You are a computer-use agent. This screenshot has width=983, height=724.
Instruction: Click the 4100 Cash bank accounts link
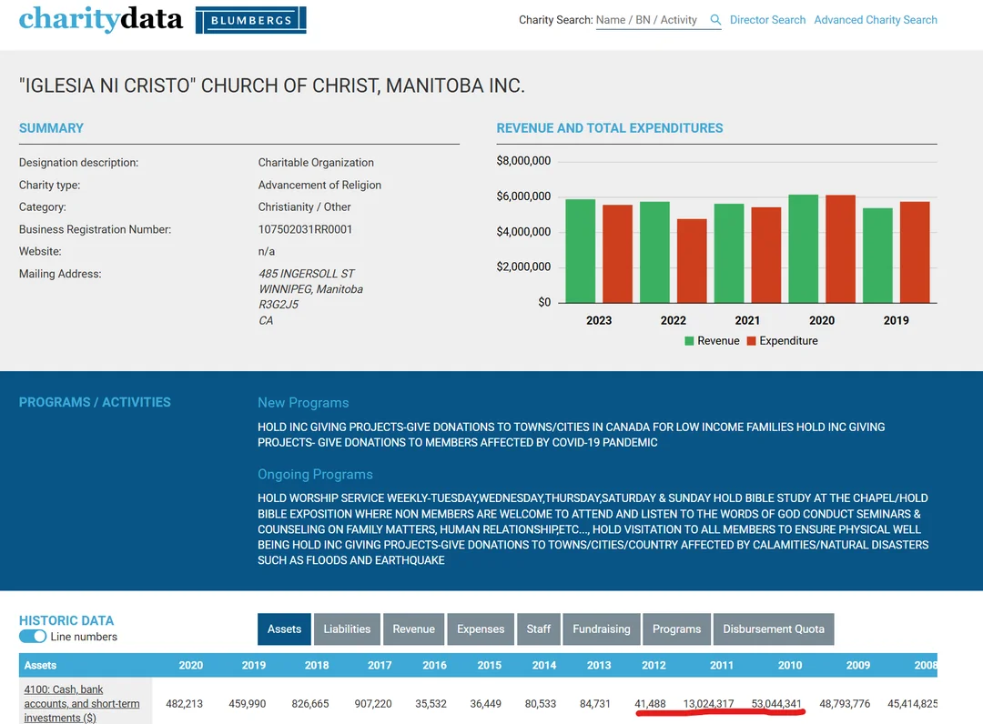point(82,703)
